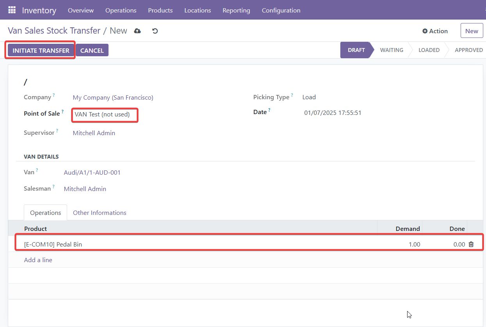This screenshot has width=486, height=327.
Task: Delete the Pedal Bin line with trash icon
Action: (471, 244)
